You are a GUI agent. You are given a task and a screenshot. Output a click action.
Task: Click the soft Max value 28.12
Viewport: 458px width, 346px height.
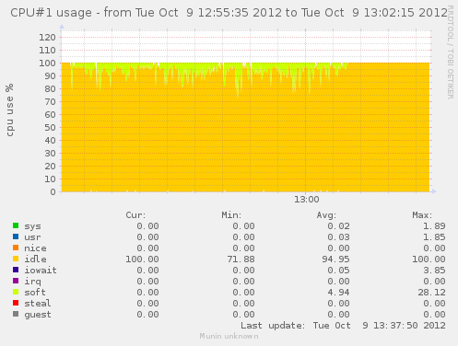pyautogui.click(x=431, y=293)
